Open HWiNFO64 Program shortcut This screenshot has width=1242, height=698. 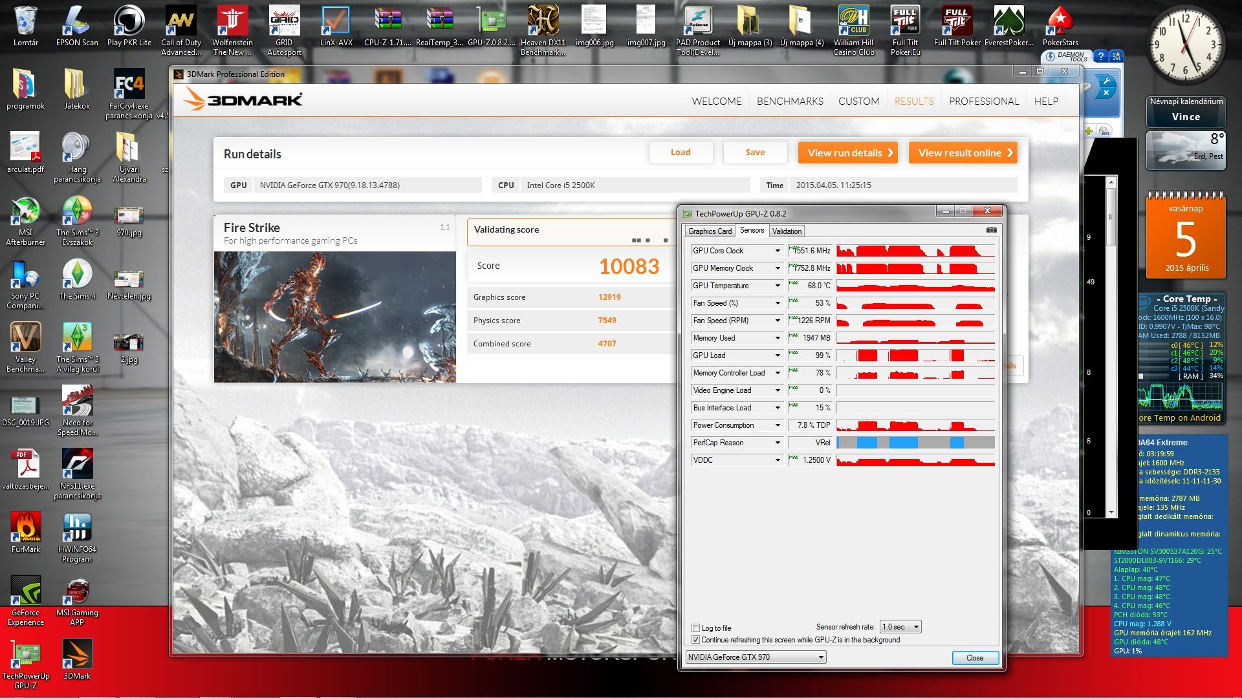pos(77,538)
